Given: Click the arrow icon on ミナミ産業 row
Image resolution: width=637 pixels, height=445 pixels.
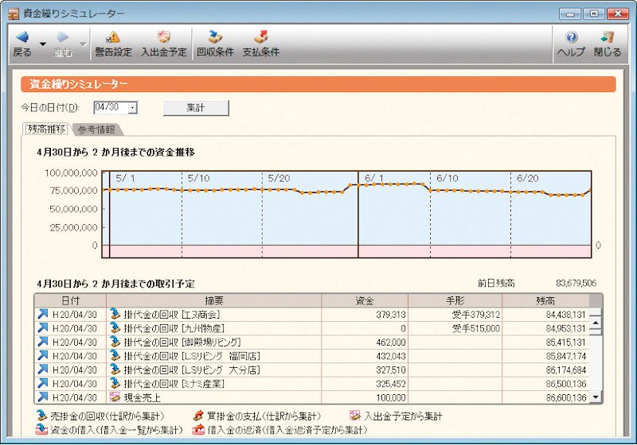Looking at the screenshot, I should [43, 383].
